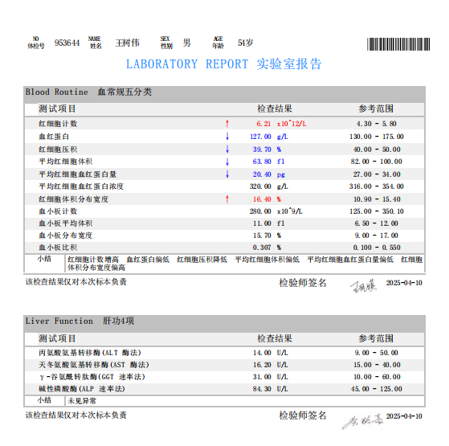Select the result value 0.307
The image size is (449, 446).
[262, 248]
